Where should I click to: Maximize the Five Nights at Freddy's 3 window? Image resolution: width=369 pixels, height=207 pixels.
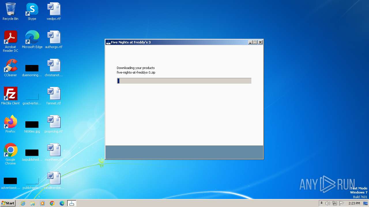click(x=255, y=42)
